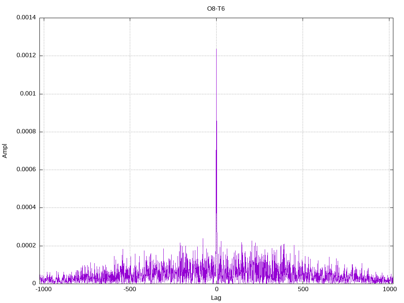Click the plot title O8-T6
The height and width of the screenshot is (303, 404).
coord(216,9)
